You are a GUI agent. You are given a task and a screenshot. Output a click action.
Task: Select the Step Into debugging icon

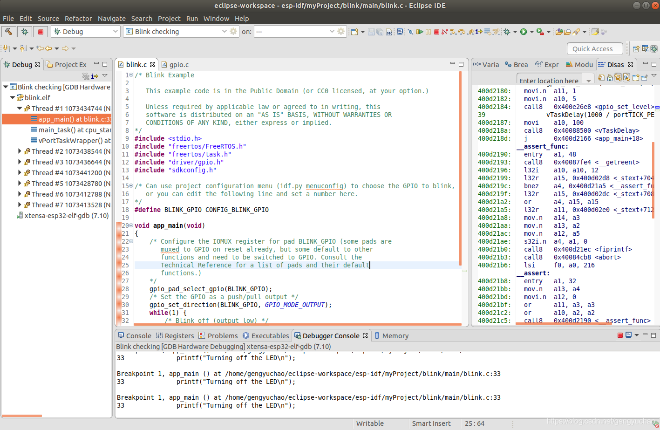click(453, 31)
